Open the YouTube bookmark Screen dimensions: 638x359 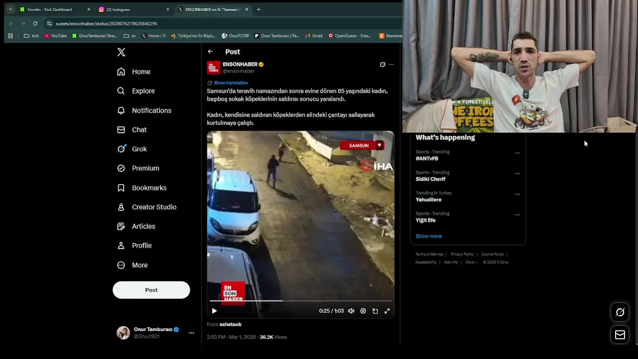(x=55, y=36)
